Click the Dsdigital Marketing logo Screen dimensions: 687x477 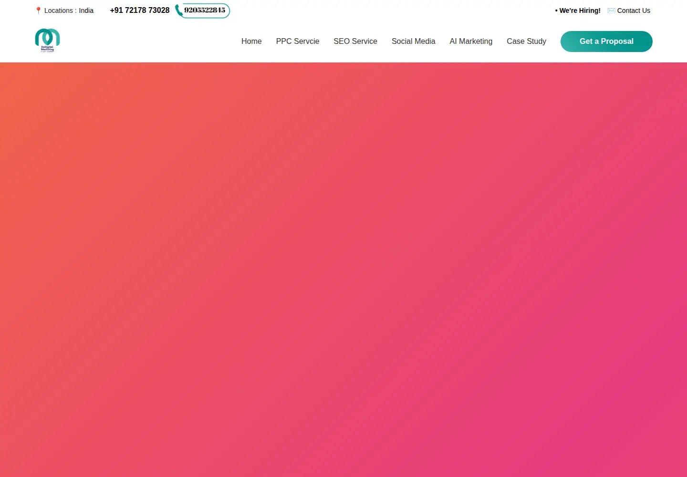click(47, 41)
